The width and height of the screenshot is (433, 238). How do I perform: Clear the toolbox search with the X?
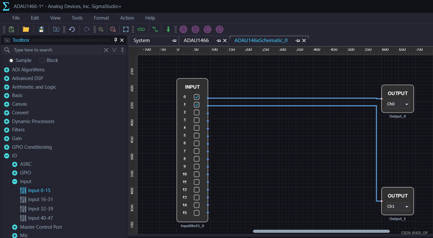pos(106,50)
